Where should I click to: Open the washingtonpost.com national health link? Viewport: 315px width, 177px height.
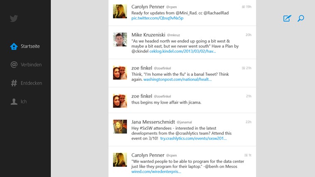(x=177, y=80)
